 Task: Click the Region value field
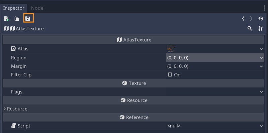tap(215, 58)
